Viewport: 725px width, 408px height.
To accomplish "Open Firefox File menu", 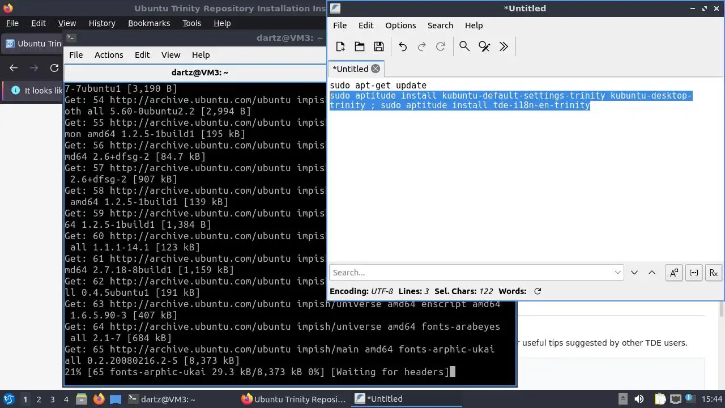I will coord(12,23).
